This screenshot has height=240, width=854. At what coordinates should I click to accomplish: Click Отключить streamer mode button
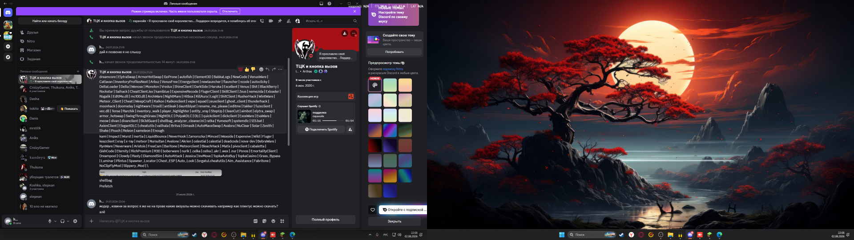coord(230,11)
